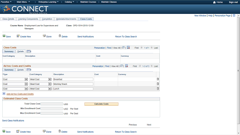
Task: Click the Breakfast description field
Action: [73, 79]
